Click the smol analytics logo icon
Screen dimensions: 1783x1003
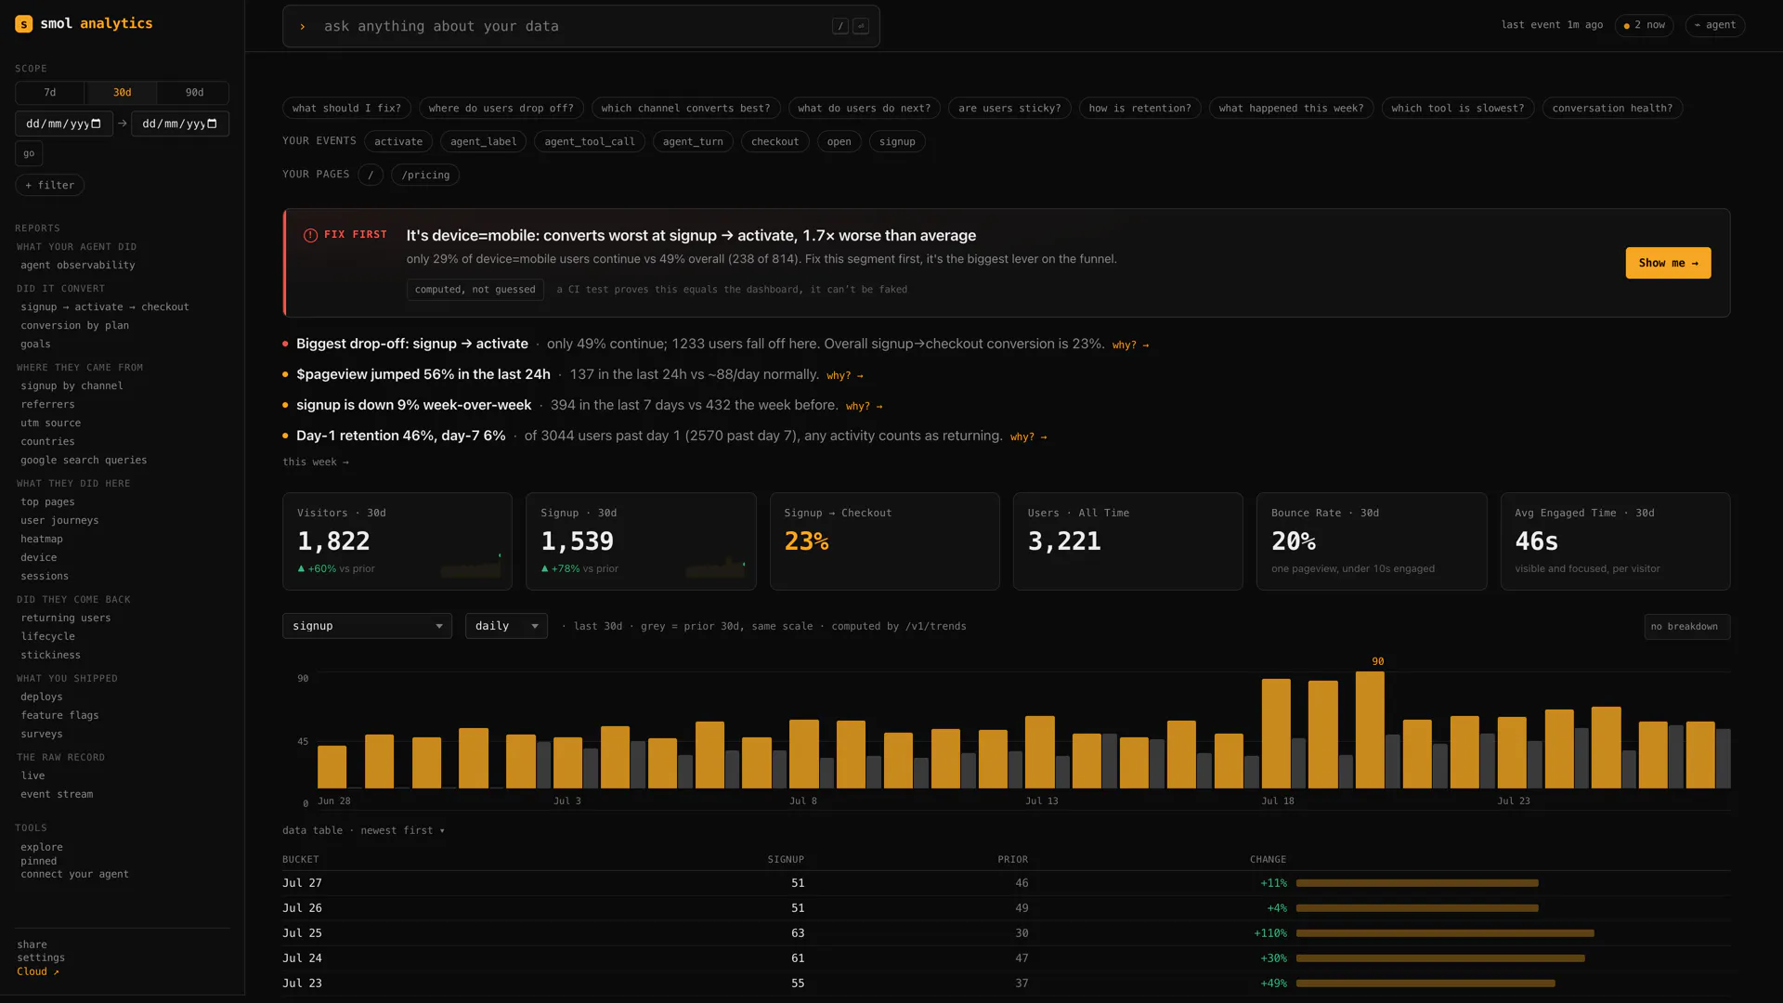(24, 24)
